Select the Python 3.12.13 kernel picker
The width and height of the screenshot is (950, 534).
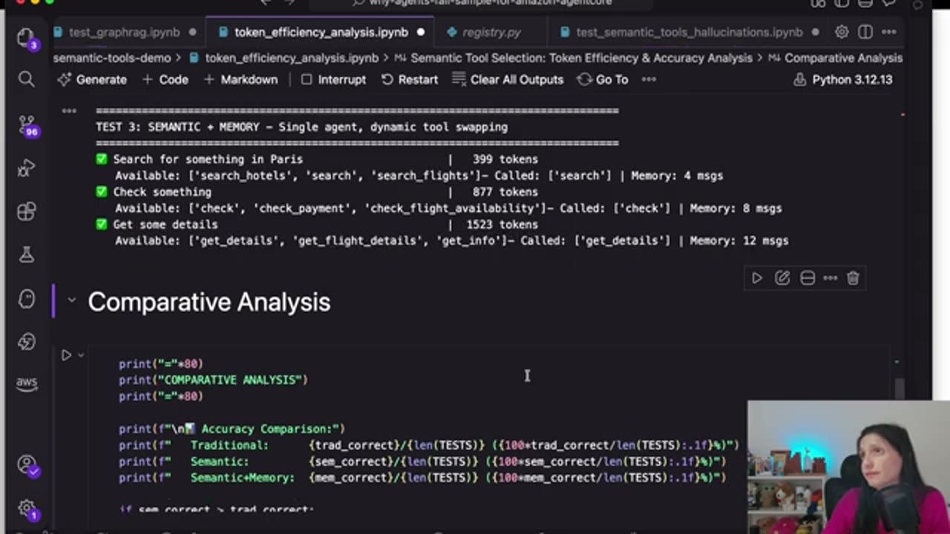843,79
